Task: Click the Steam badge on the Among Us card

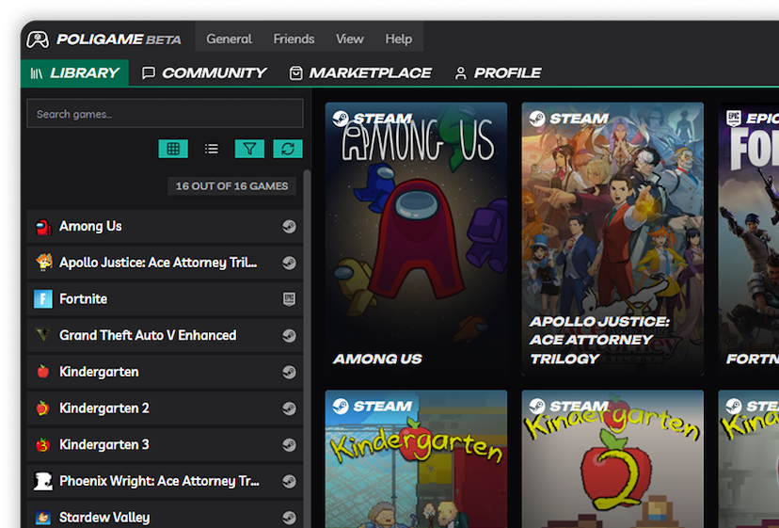Action: click(x=373, y=119)
